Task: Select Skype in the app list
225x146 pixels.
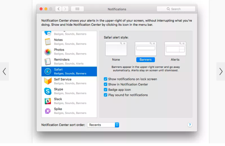Action: click(x=69, y=91)
